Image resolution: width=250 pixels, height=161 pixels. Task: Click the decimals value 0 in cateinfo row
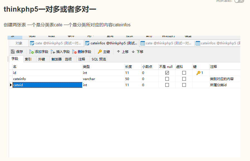pos(143,79)
